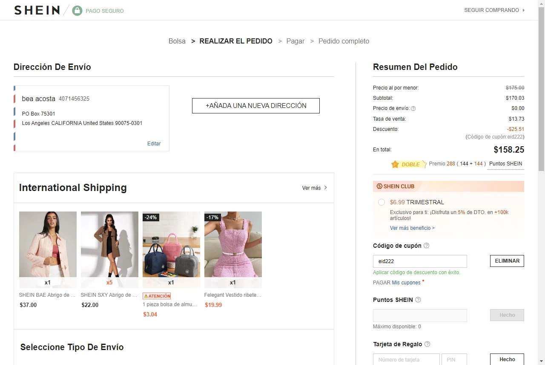Click PO Box 75301 address line

point(39,114)
